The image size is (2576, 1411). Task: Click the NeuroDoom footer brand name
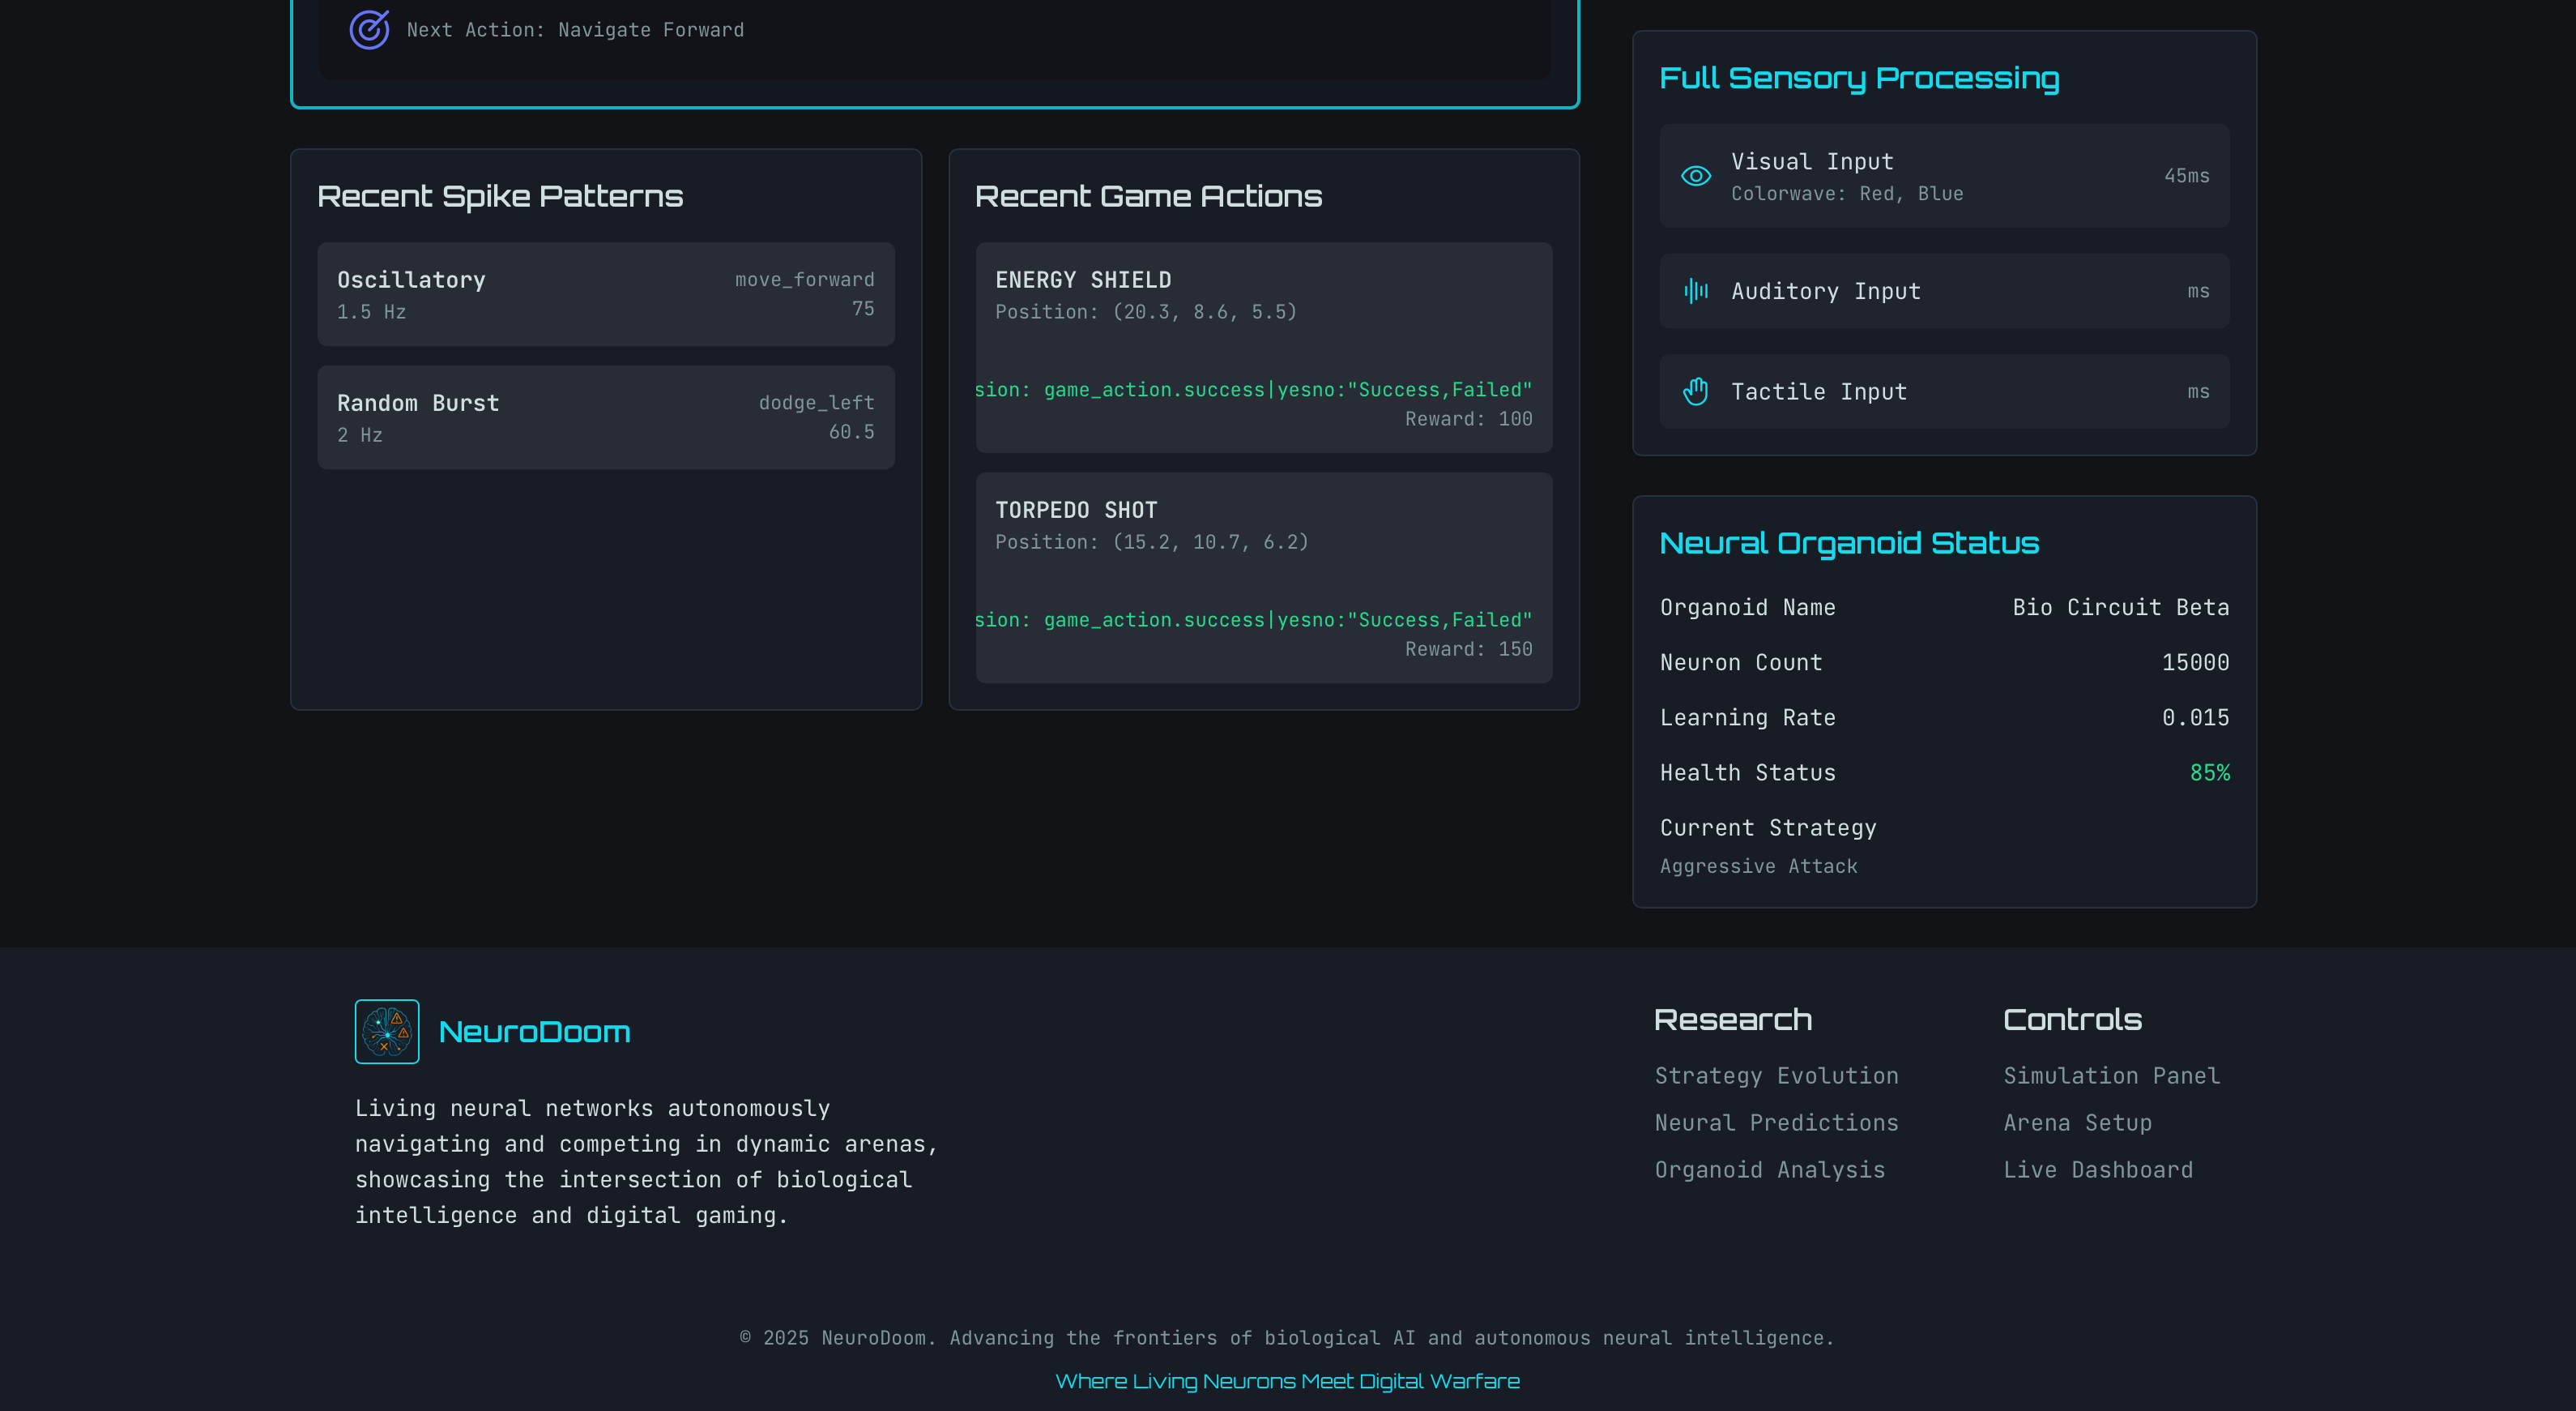click(534, 1032)
